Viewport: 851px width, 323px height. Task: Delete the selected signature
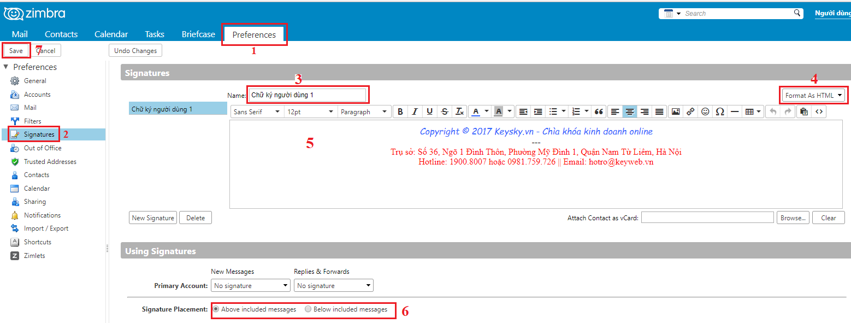[x=196, y=218]
